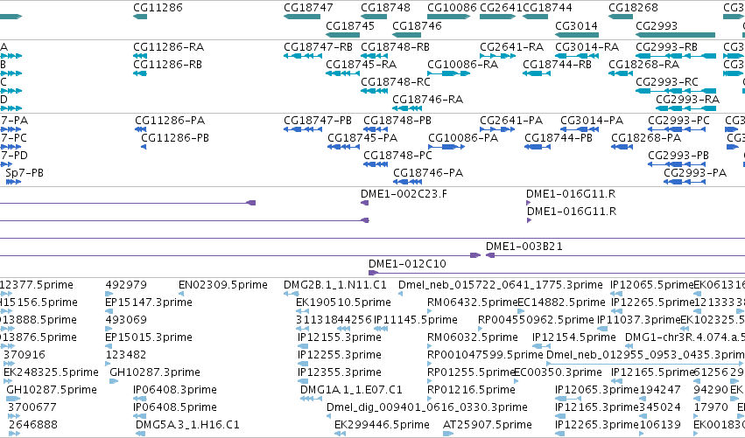Click the CG18747 gene feature label
The image size is (745, 438).
(x=308, y=8)
